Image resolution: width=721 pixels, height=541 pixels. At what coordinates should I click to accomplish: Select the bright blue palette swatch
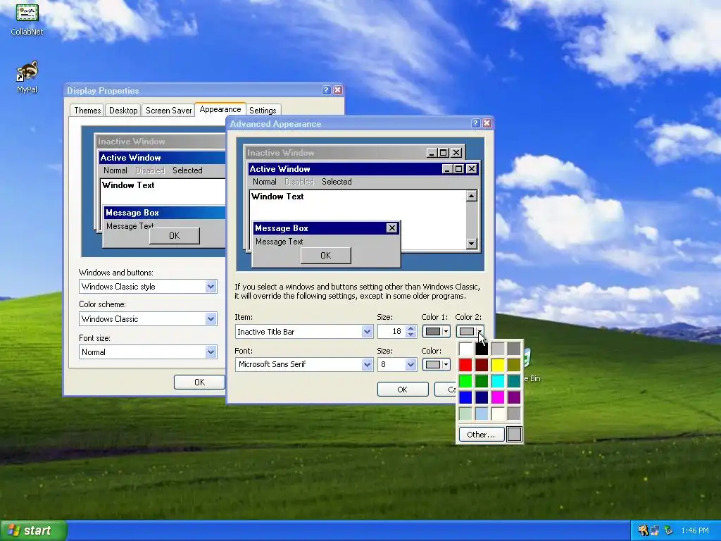click(465, 397)
